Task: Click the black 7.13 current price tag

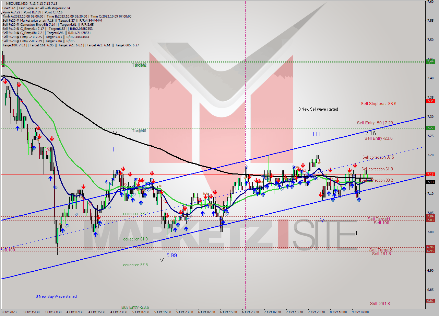Action: [430, 182]
